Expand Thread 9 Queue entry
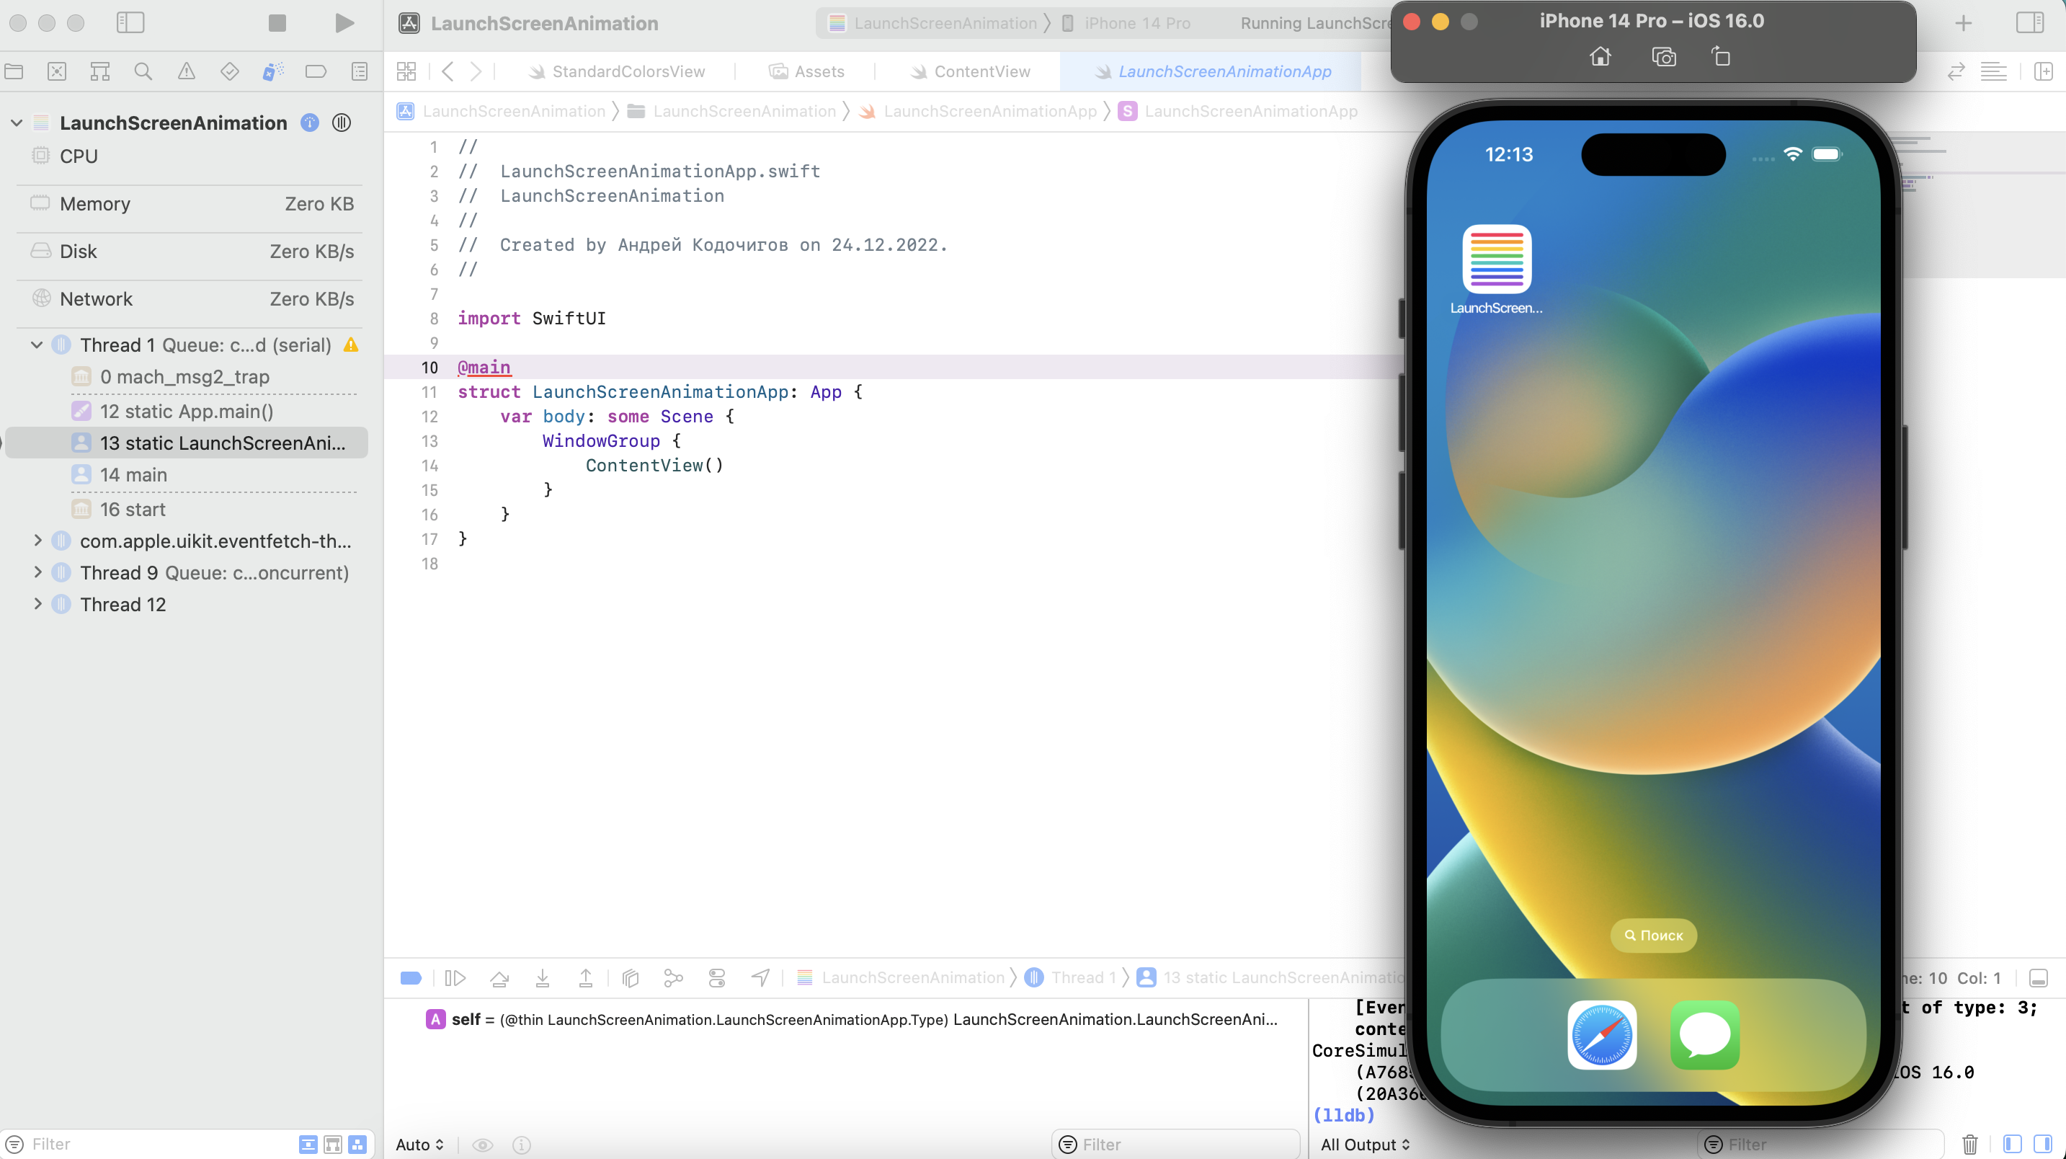The width and height of the screenshot is (2066, 1159). 37,572
